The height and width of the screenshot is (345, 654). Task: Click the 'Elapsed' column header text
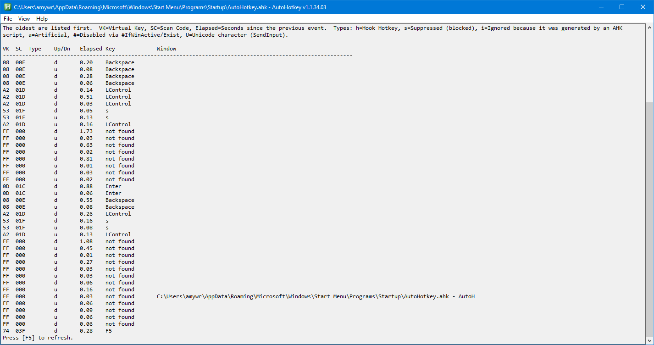pos(91,49)
